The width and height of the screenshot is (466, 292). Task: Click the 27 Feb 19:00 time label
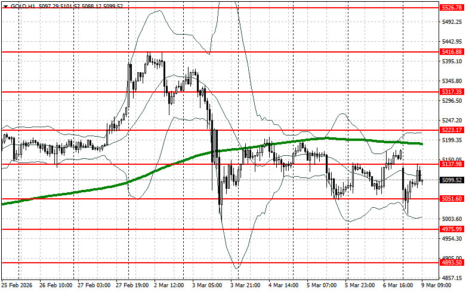133,286
